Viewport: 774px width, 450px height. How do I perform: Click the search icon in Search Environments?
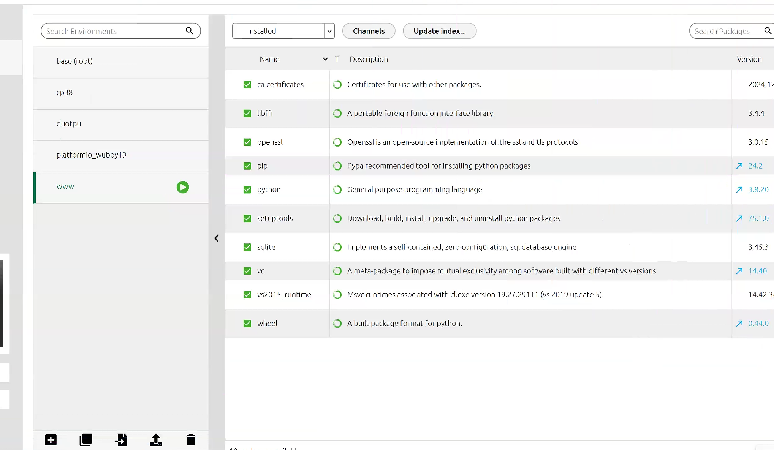(x=189, y=31)
